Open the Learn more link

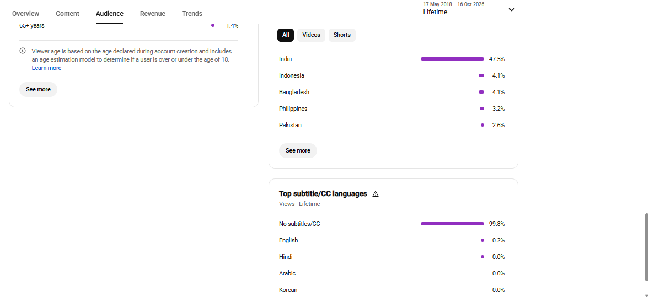46,68
